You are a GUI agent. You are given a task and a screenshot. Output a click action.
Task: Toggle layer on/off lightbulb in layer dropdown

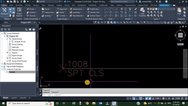[148, 9]
